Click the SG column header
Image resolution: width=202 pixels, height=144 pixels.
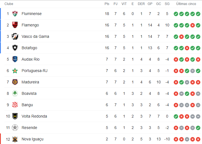pos(167,4)
